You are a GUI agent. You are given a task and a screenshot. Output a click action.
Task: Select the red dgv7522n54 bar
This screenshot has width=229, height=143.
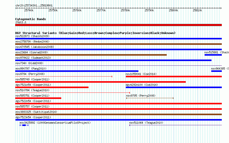118,104
